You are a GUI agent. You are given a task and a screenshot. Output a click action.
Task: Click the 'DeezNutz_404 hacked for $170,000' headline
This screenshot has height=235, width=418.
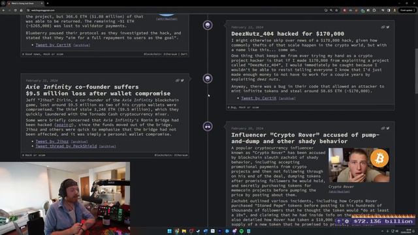click(x=287, y=33)
